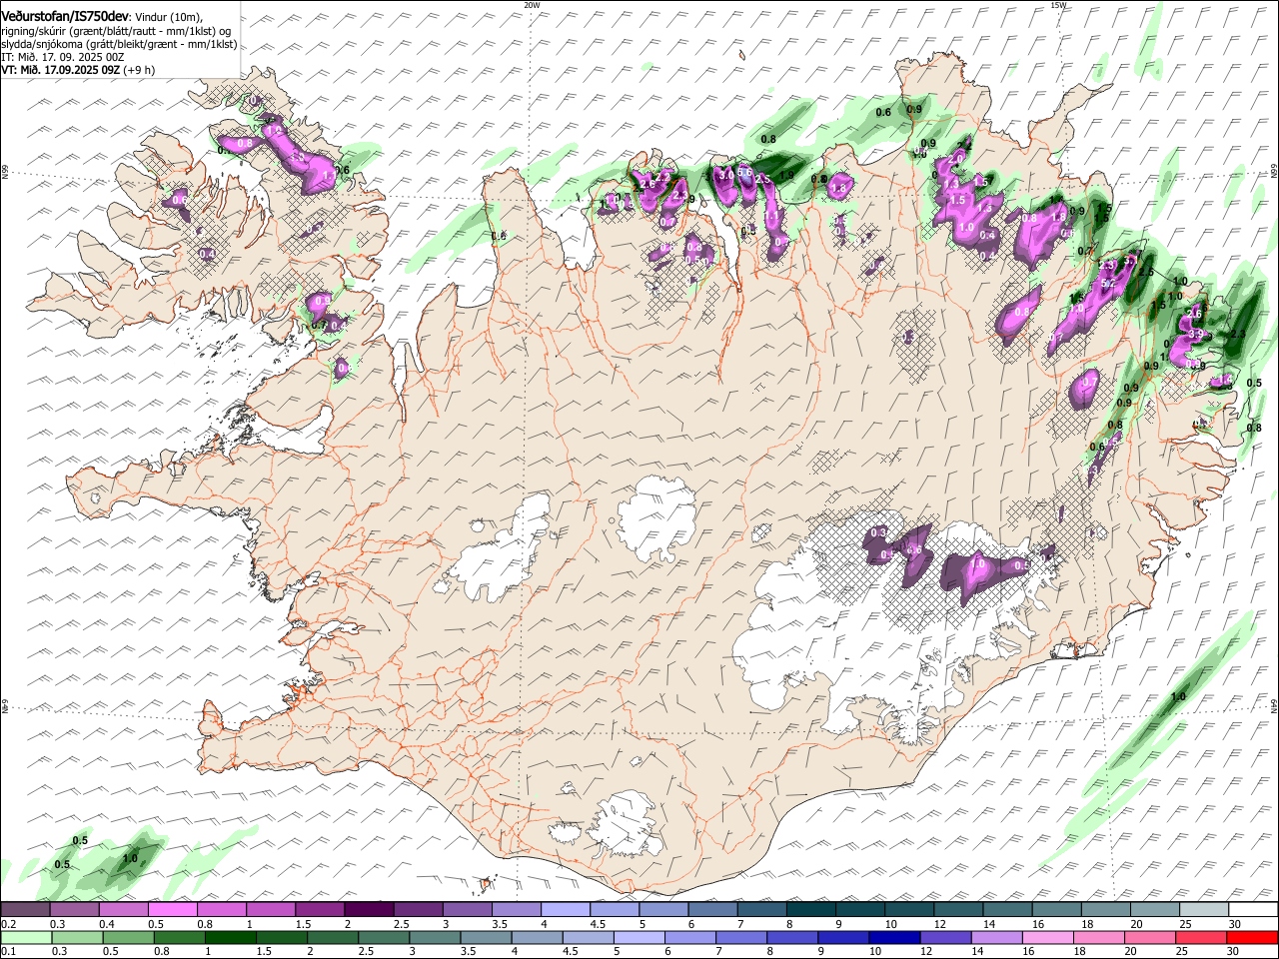Click the 1.0 rain value offshore southeast
The width and height of the screenshot is (1279, 959).
click(1178, 696)
